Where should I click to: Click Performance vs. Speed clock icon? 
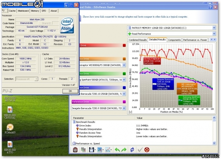pos(74,143)
